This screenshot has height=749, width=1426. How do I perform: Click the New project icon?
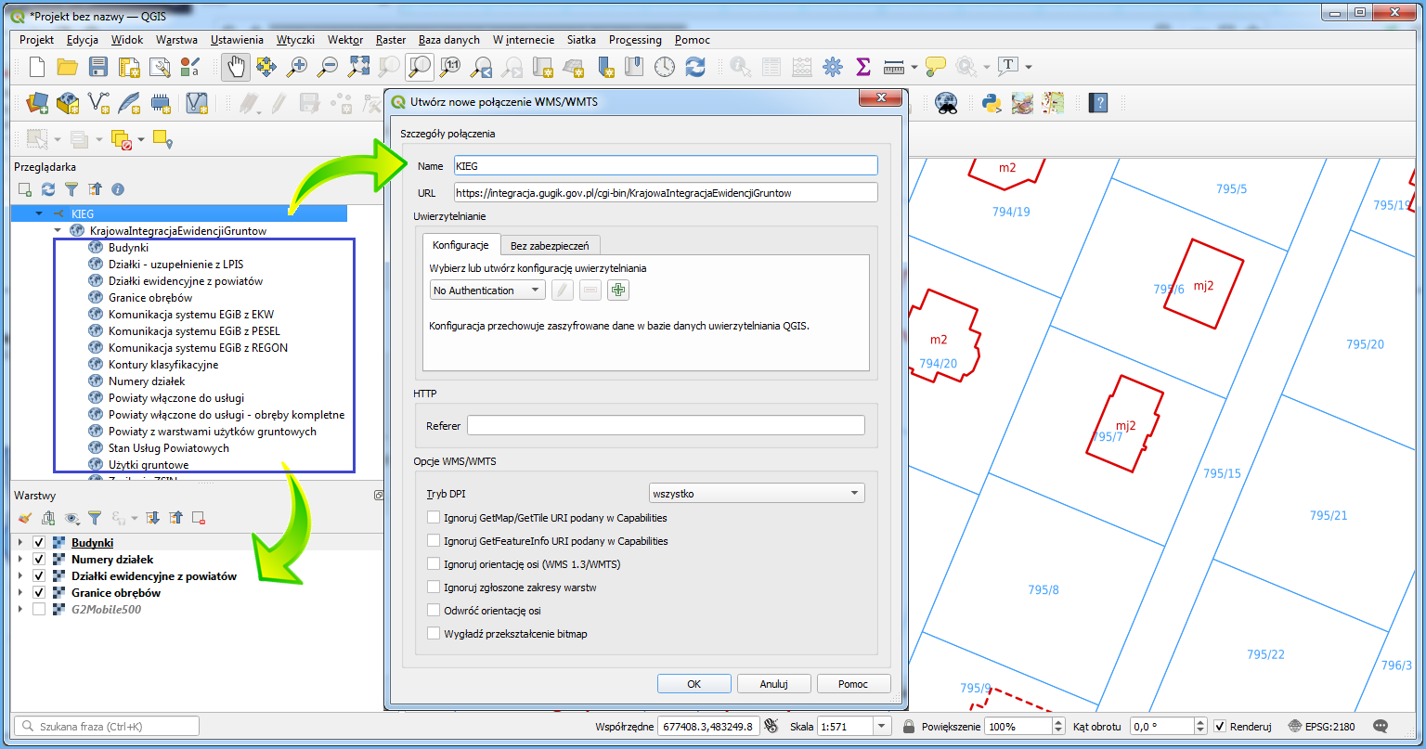pyautogui.click(x=36, y=67)
